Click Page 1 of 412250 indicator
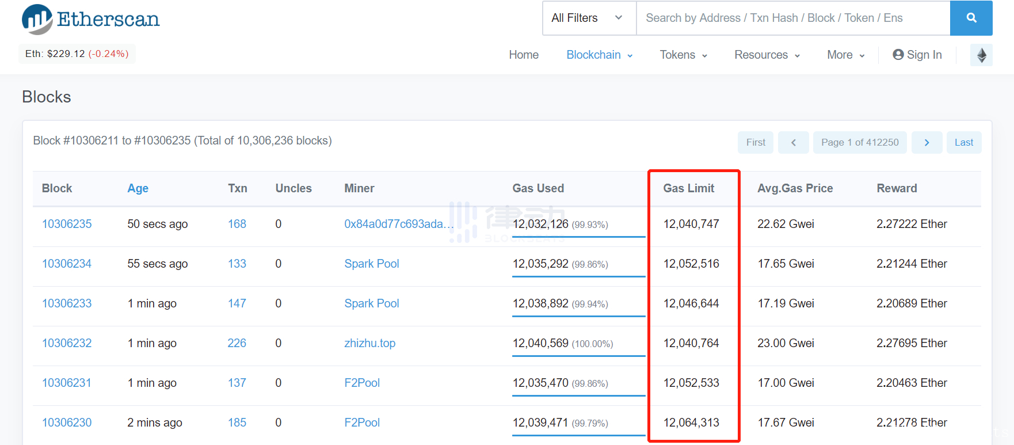This screenshot has width=1014, height=445. 860,142
